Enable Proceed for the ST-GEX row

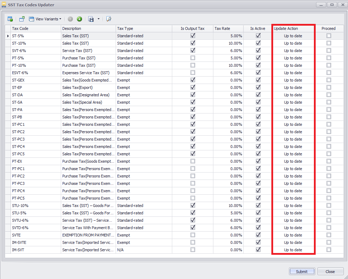pyautogui.click(x=329, y=80)
